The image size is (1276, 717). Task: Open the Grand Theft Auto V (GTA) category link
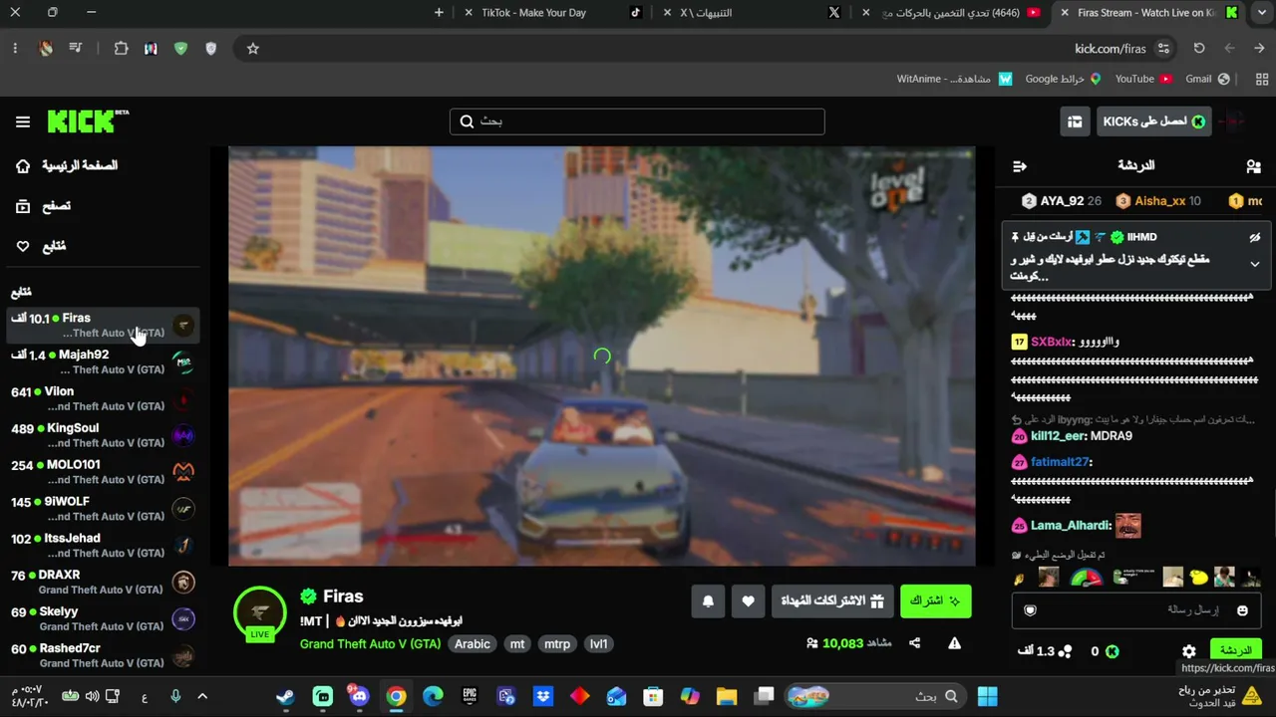pyautogui.click(x=370, y=644)
